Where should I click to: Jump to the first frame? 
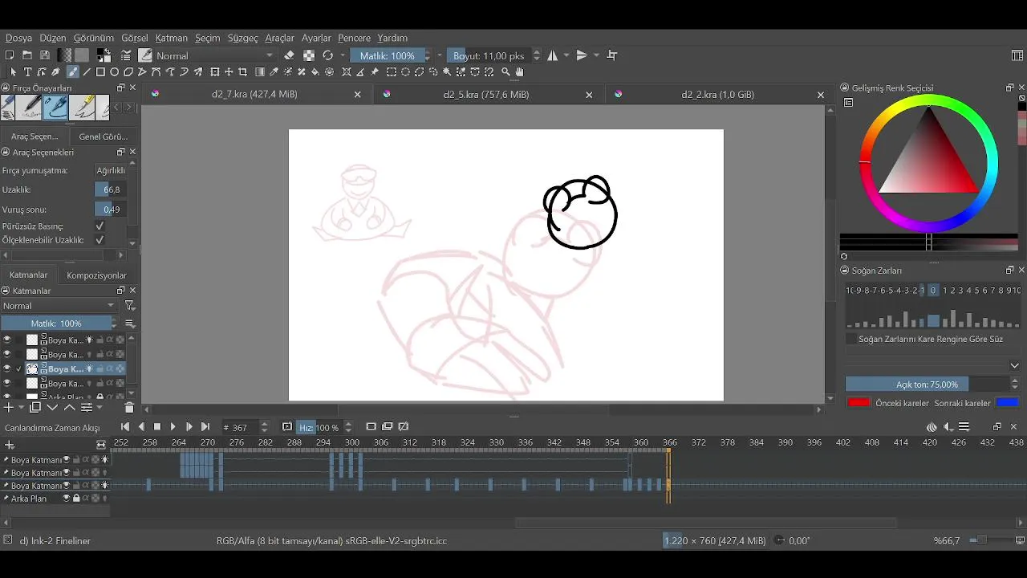(125, 427)
